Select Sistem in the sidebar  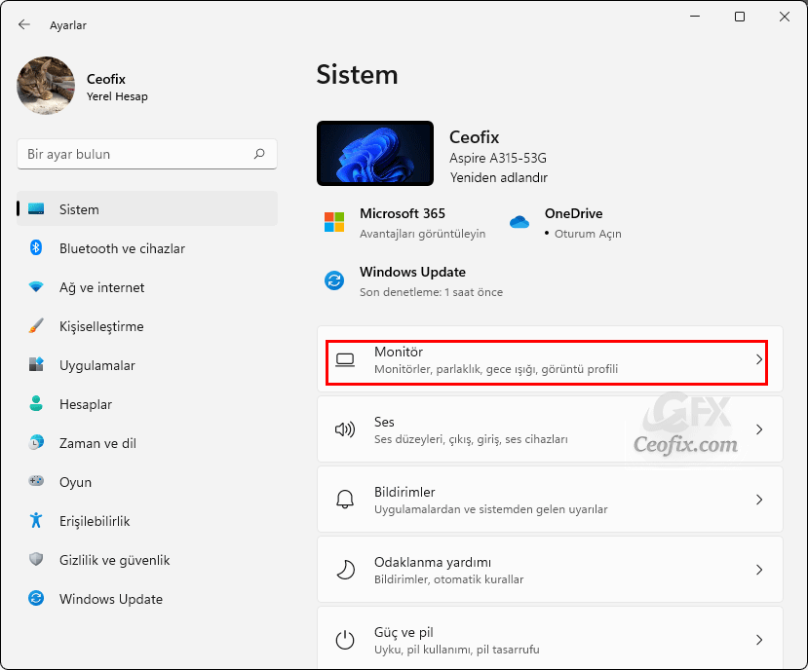point(147,208)
